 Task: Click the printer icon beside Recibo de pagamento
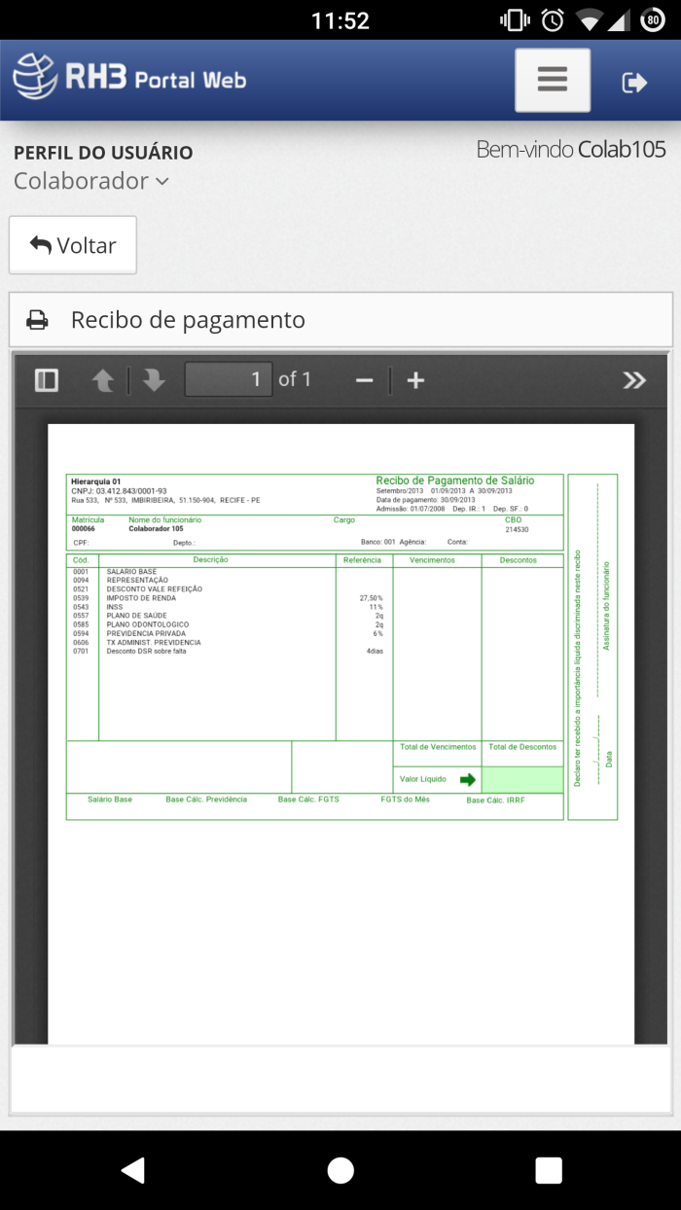37,320
